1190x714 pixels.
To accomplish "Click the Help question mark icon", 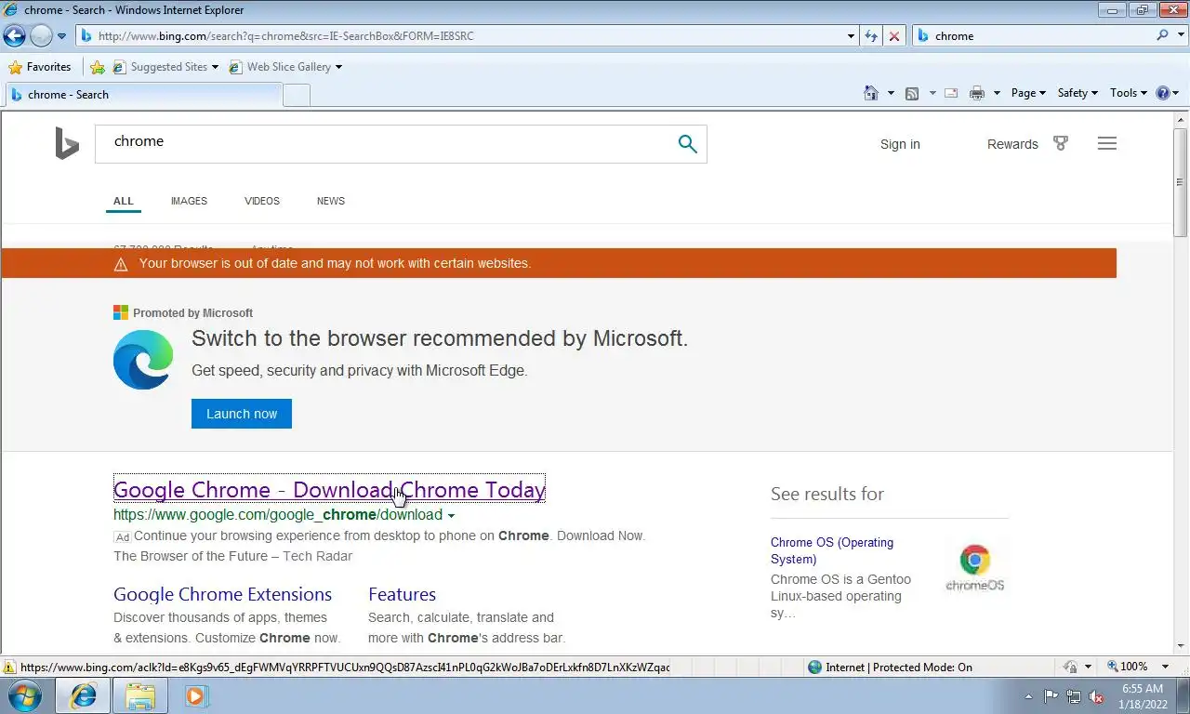I will [x=1163, y=93].
